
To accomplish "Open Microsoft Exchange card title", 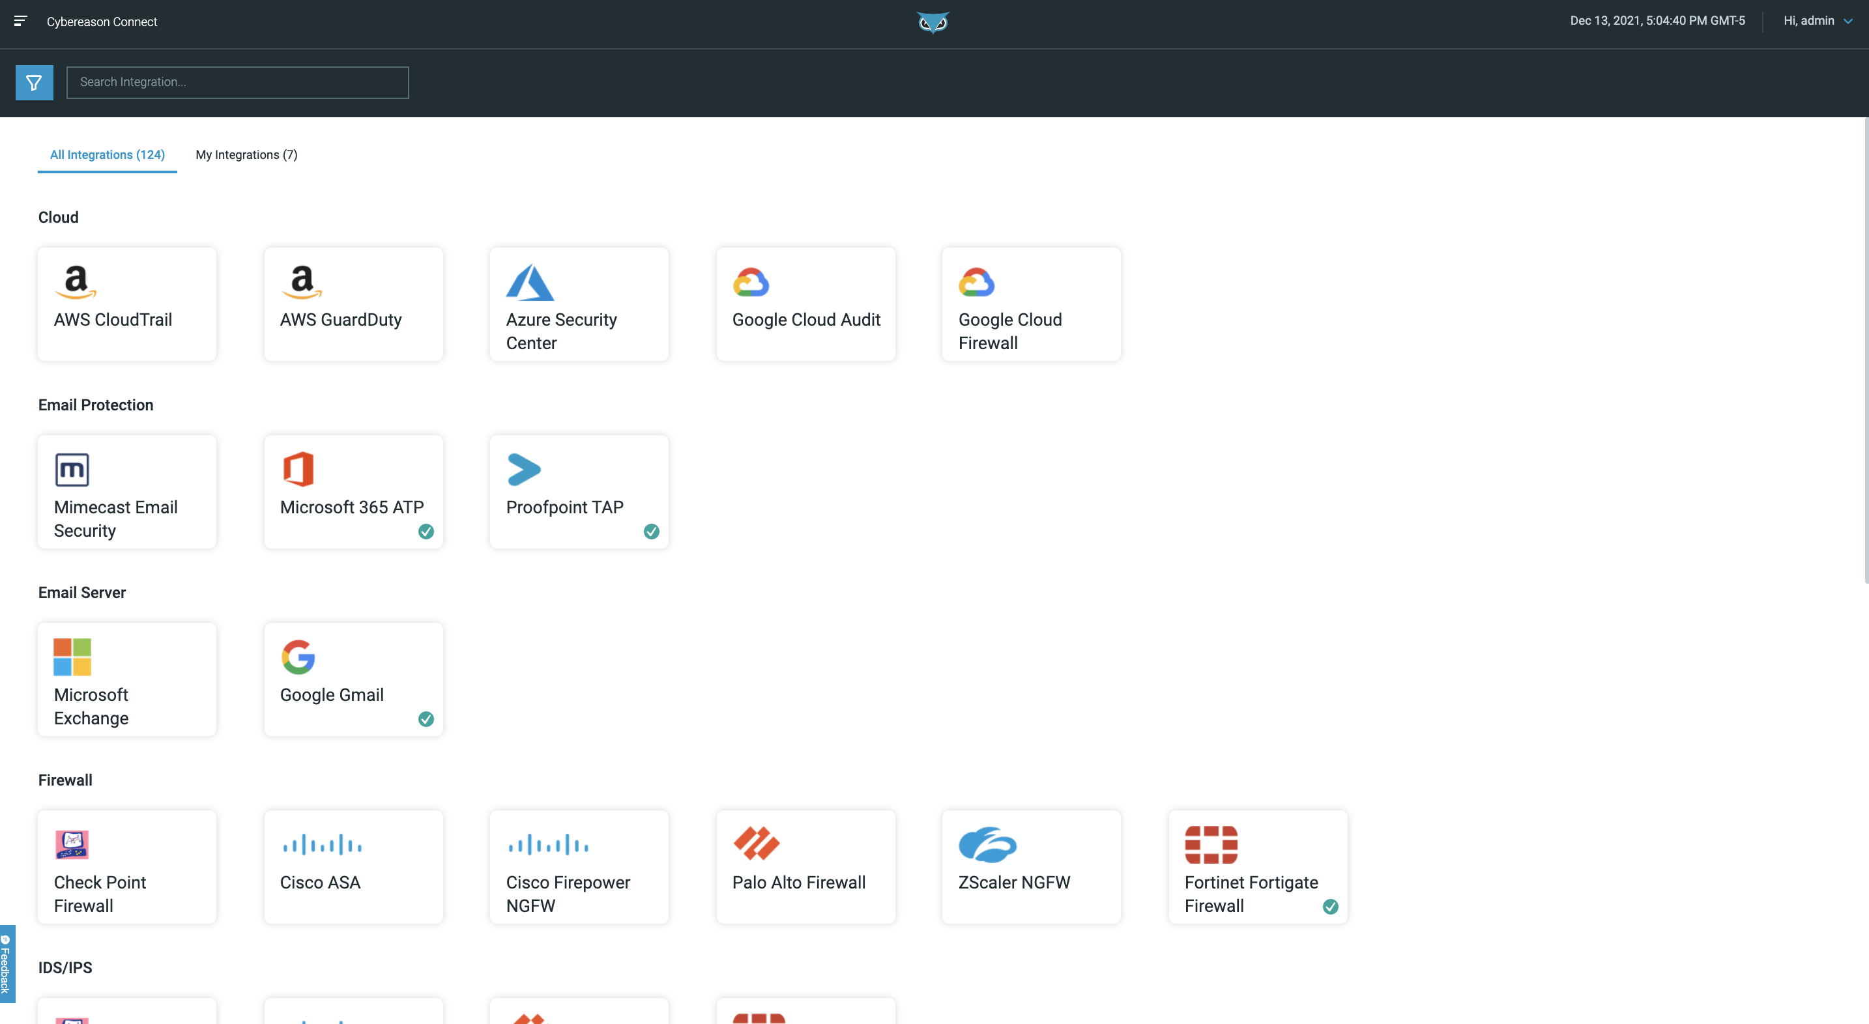I will [91, 706].
